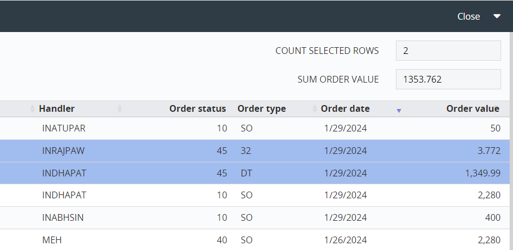
Task: Select the INDHAPAT SO row
Action: 257,195
